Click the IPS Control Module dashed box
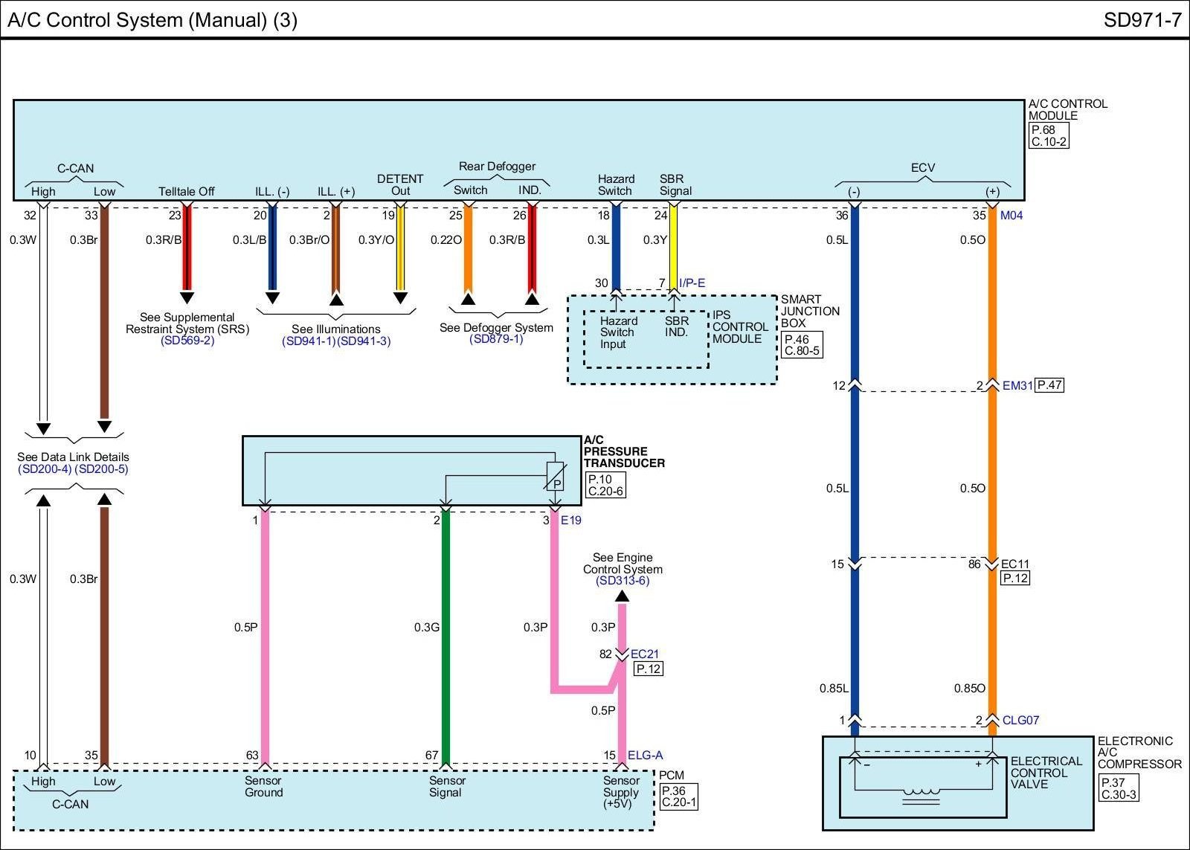Image resolution: width=1190 pixels, height=850 pixels. click(x=646, y=339)
